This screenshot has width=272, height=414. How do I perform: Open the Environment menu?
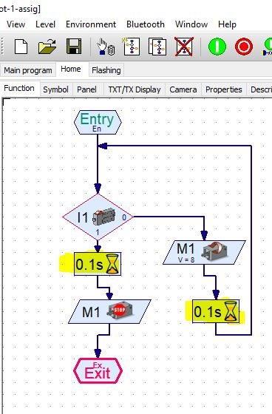tap(91, 24)
